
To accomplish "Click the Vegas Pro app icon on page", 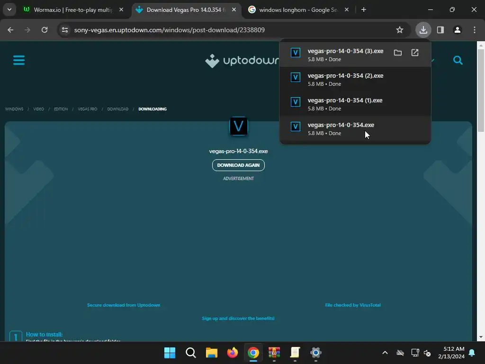I will tap(239, 126).
